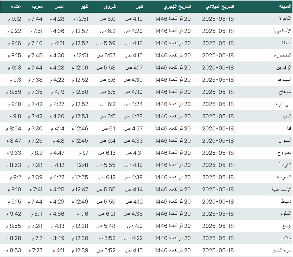Select the السلوم row's 4:56 عصر time
This screenshot has width=293, height=257.
tap(57, 214)
